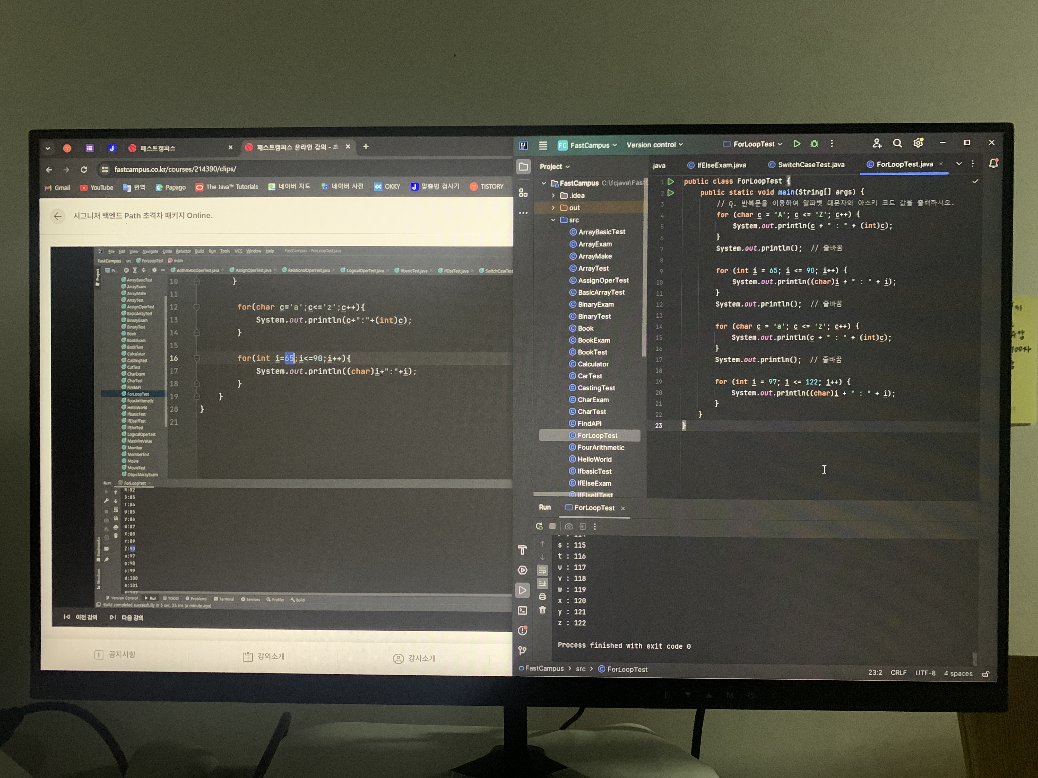Image resolution: width=1038 pixels, height=778 pixels.
Task: Toggle Scroll to End in Run console
Action: coord(542,583)
